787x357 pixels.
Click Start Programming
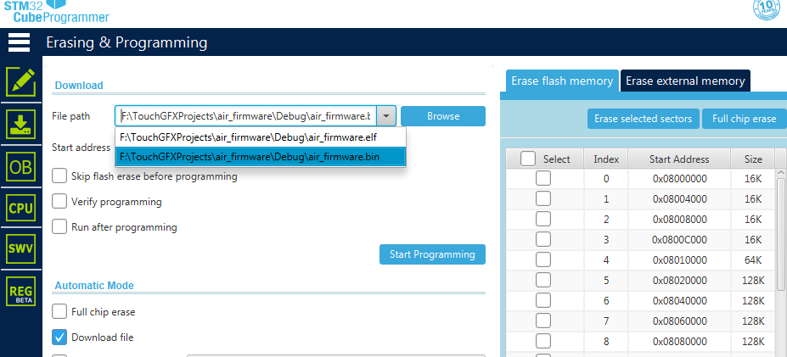pyautogui.click(x=432, y=254)
